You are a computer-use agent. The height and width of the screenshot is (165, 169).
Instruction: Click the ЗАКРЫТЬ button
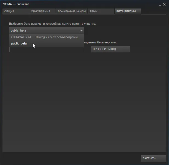[153, 158]
